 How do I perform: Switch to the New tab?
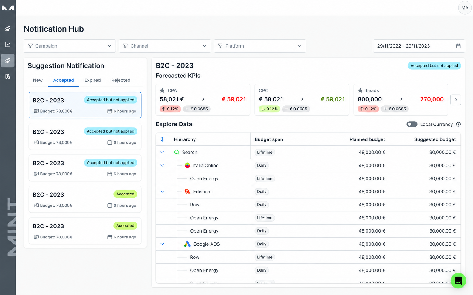pos(38,80)
